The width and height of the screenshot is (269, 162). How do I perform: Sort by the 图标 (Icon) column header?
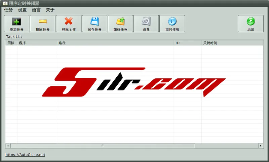(11, 43)
